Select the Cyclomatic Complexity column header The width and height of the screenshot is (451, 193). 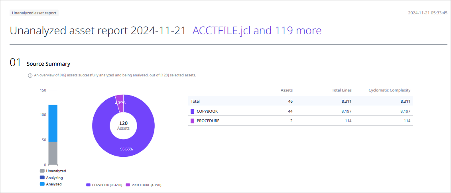(x=390, y=90)
